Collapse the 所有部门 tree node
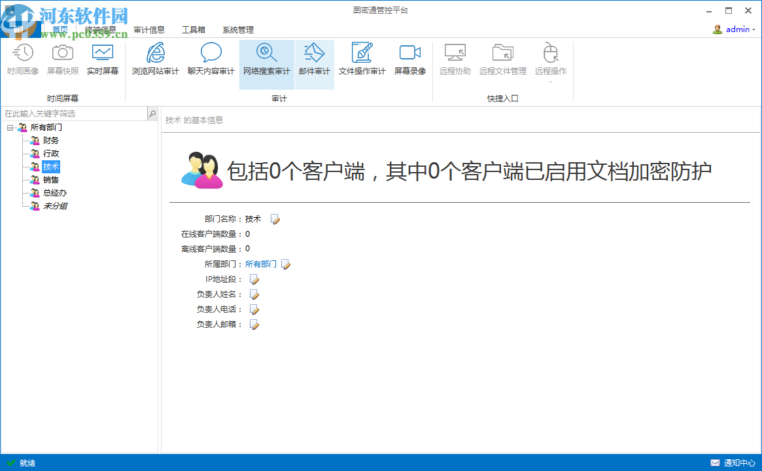The image size is (762, 471). (10, 127)
